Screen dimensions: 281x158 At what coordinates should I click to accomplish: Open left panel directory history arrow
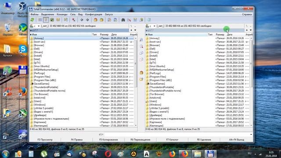[135, 30]
